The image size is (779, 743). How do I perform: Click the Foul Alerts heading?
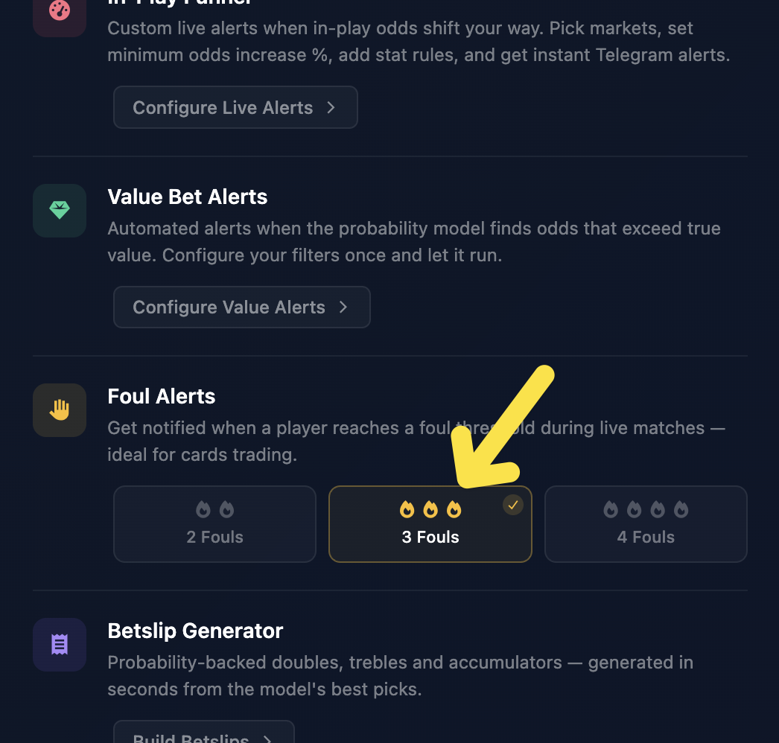pos(162,396)
